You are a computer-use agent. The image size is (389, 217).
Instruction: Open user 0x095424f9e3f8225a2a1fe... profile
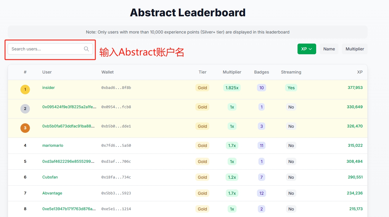click(69, 107)
